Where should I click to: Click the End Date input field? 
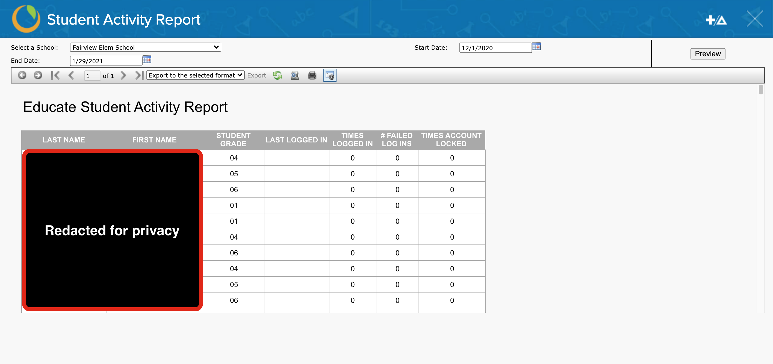pyautogui.click(x=106, y=61)
